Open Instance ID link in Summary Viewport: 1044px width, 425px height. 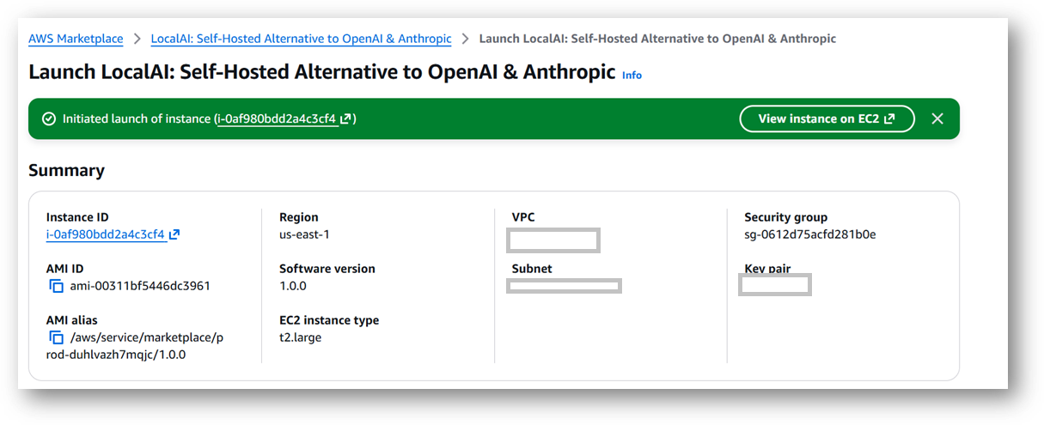pyautogui.click(x=106, y=234)
